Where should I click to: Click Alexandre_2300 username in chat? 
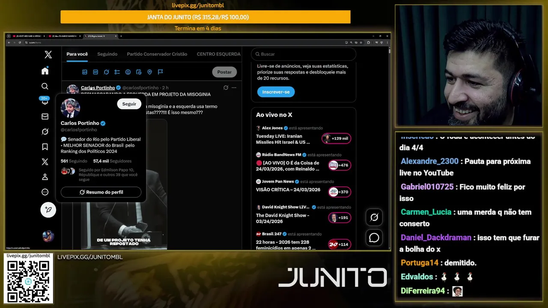430,161
